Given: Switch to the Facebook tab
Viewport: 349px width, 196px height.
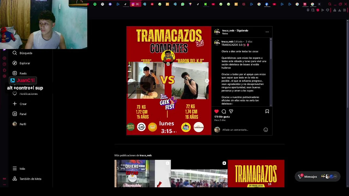Looking at the screenshot, I should tap(267, 4).
